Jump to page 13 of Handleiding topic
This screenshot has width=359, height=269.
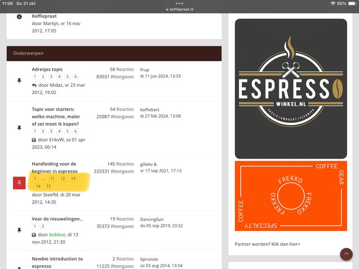(73, 179)
